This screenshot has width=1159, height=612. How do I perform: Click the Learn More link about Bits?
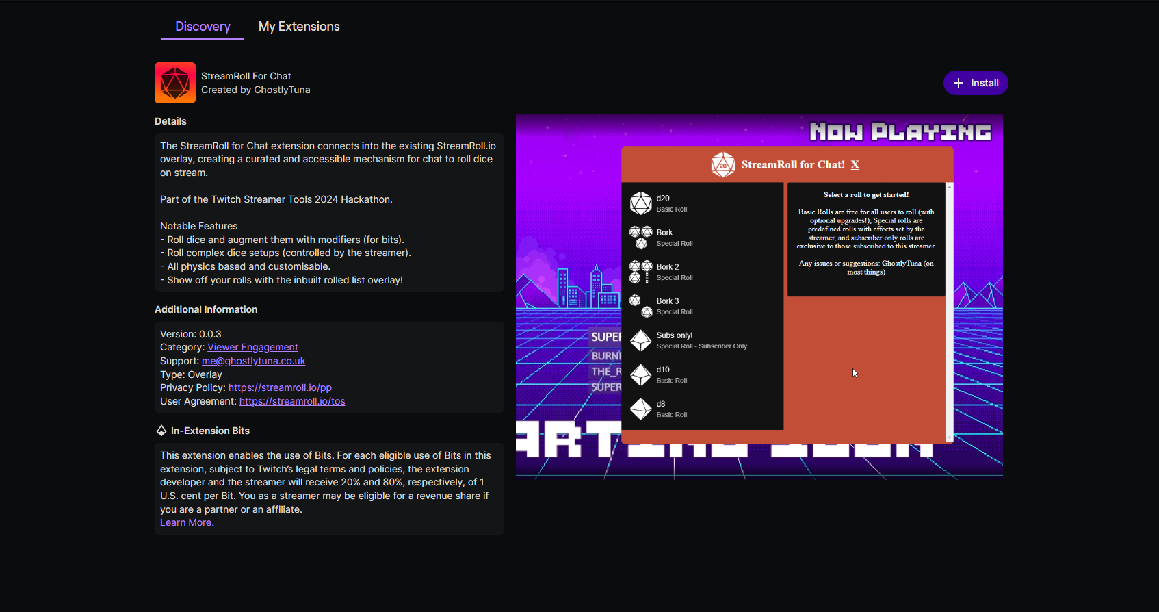pyautogui.click(x=187, y=522)
